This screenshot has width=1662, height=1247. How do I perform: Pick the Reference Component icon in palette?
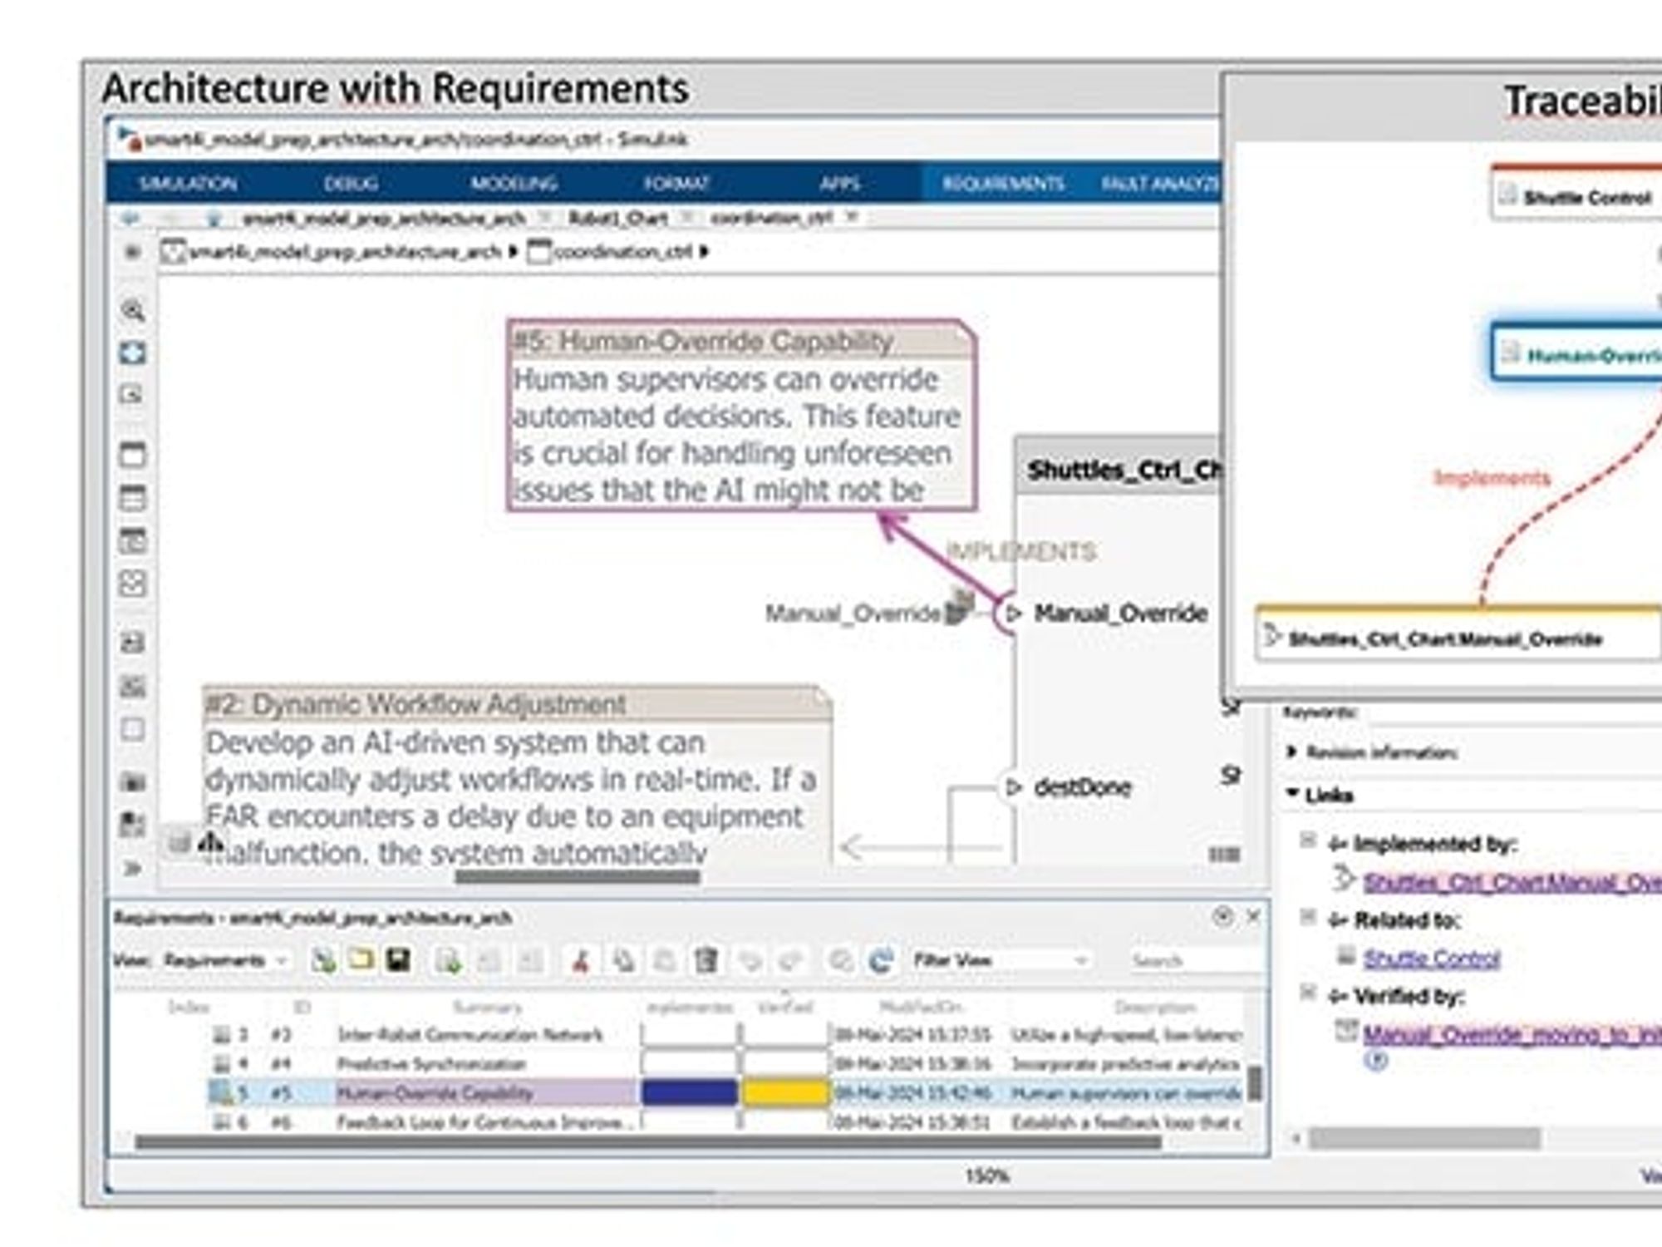click(x=133, y=497)
